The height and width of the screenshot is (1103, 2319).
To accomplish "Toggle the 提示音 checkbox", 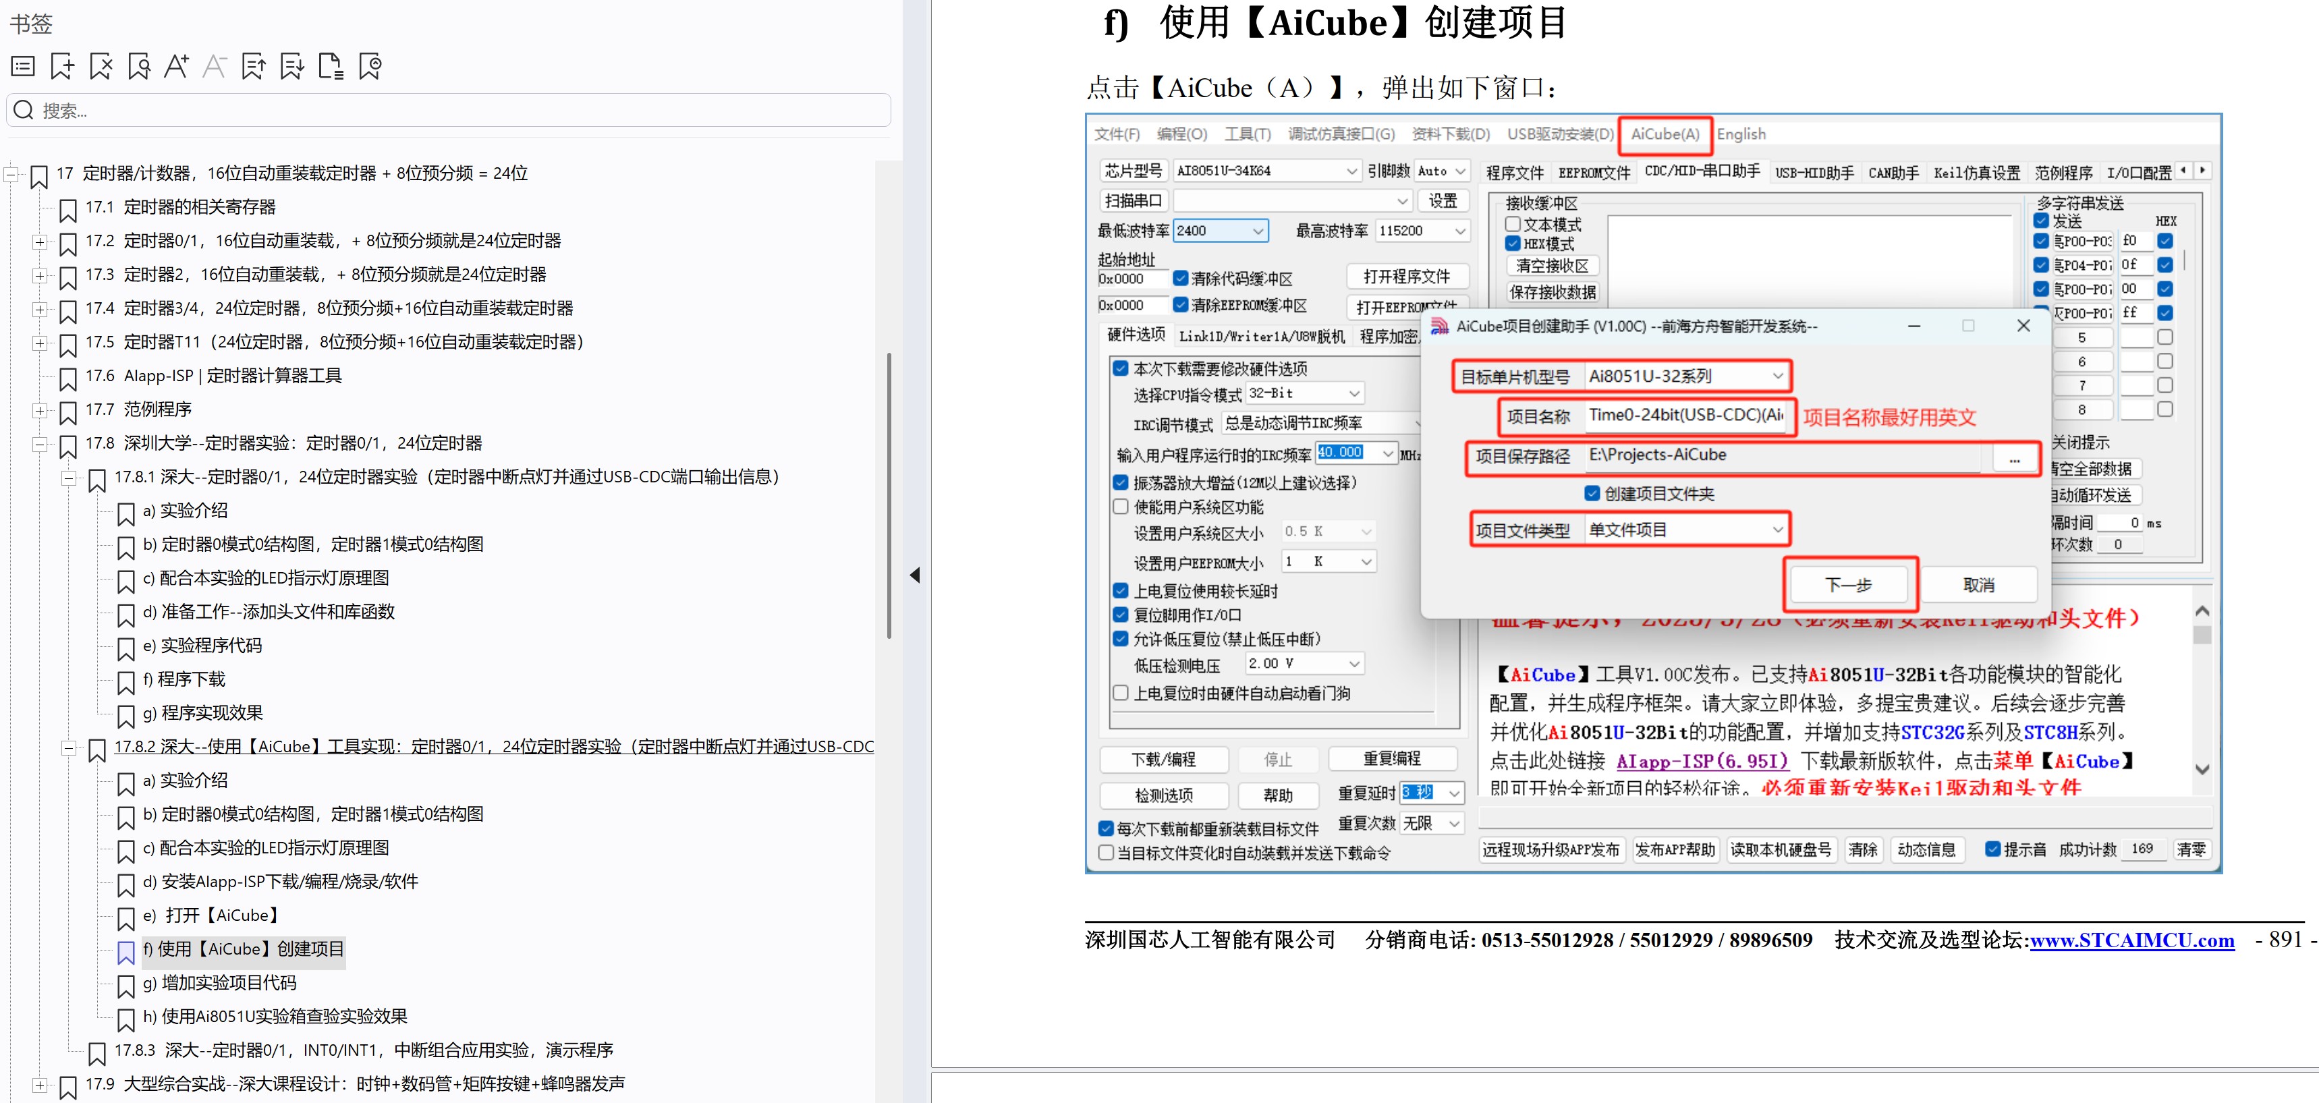I will (x=1993, y=848).
